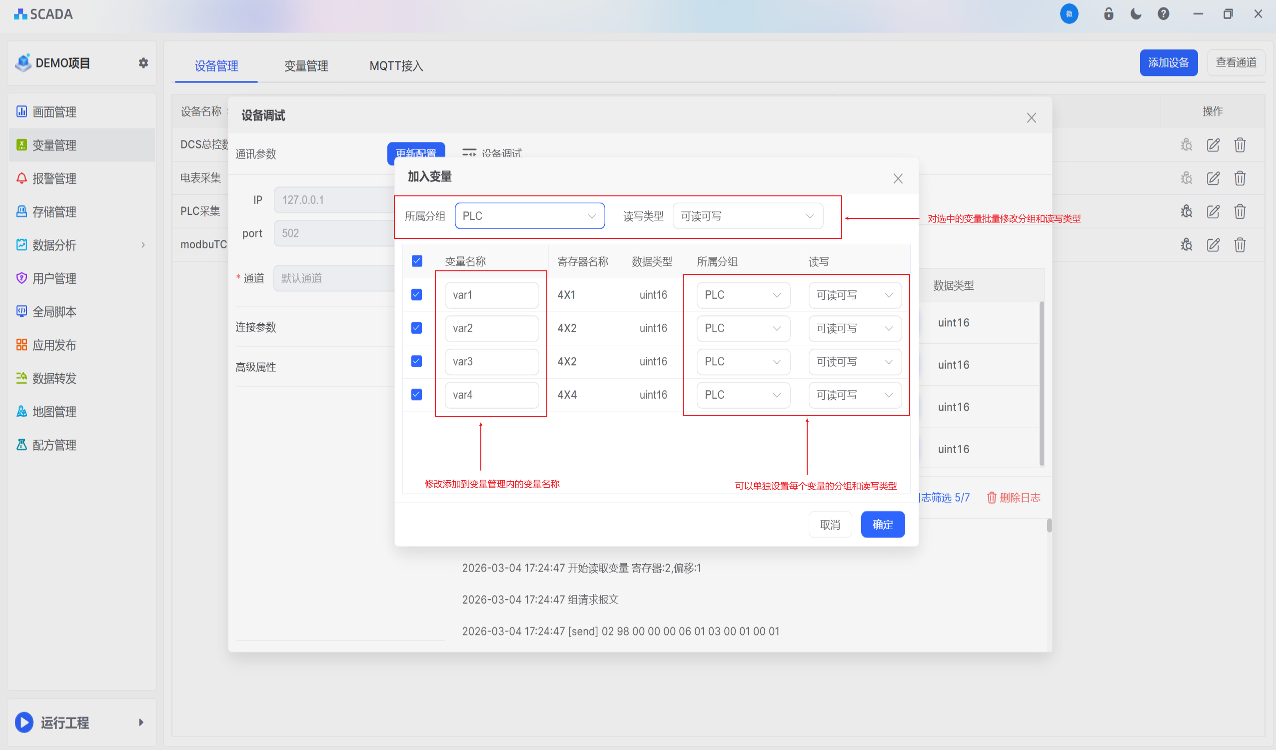Switch to the MQTT接入 tab
1276x750 pixels.
tap(396, 66)
